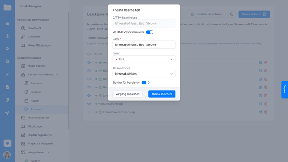This screenshot has width=288, height=162.
Task: Toggle hidden eye for Mandatsverantwortung
Action: pyautogui.click(x=89, y=112)
